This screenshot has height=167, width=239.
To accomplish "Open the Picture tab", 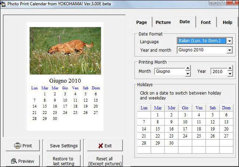I will [163, 22].
